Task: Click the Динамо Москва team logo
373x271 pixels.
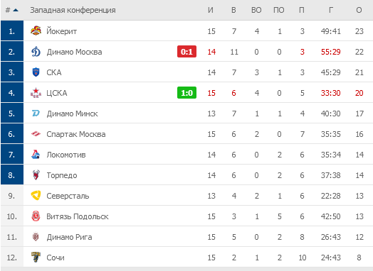Action: click(36, 52)
